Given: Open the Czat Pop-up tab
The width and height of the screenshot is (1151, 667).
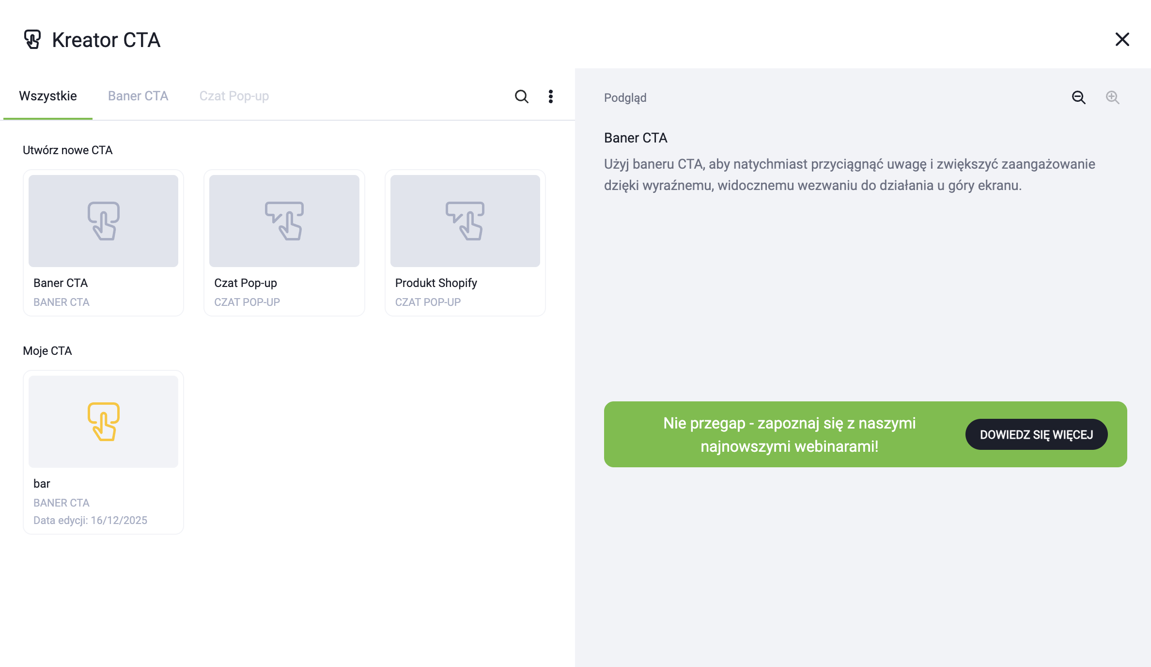Looking at the screenshot, I should click(x=234, y=96).
